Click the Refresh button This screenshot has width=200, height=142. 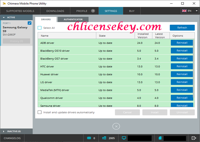182,28
